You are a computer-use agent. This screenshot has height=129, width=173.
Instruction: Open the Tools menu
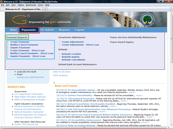(41, 5)
